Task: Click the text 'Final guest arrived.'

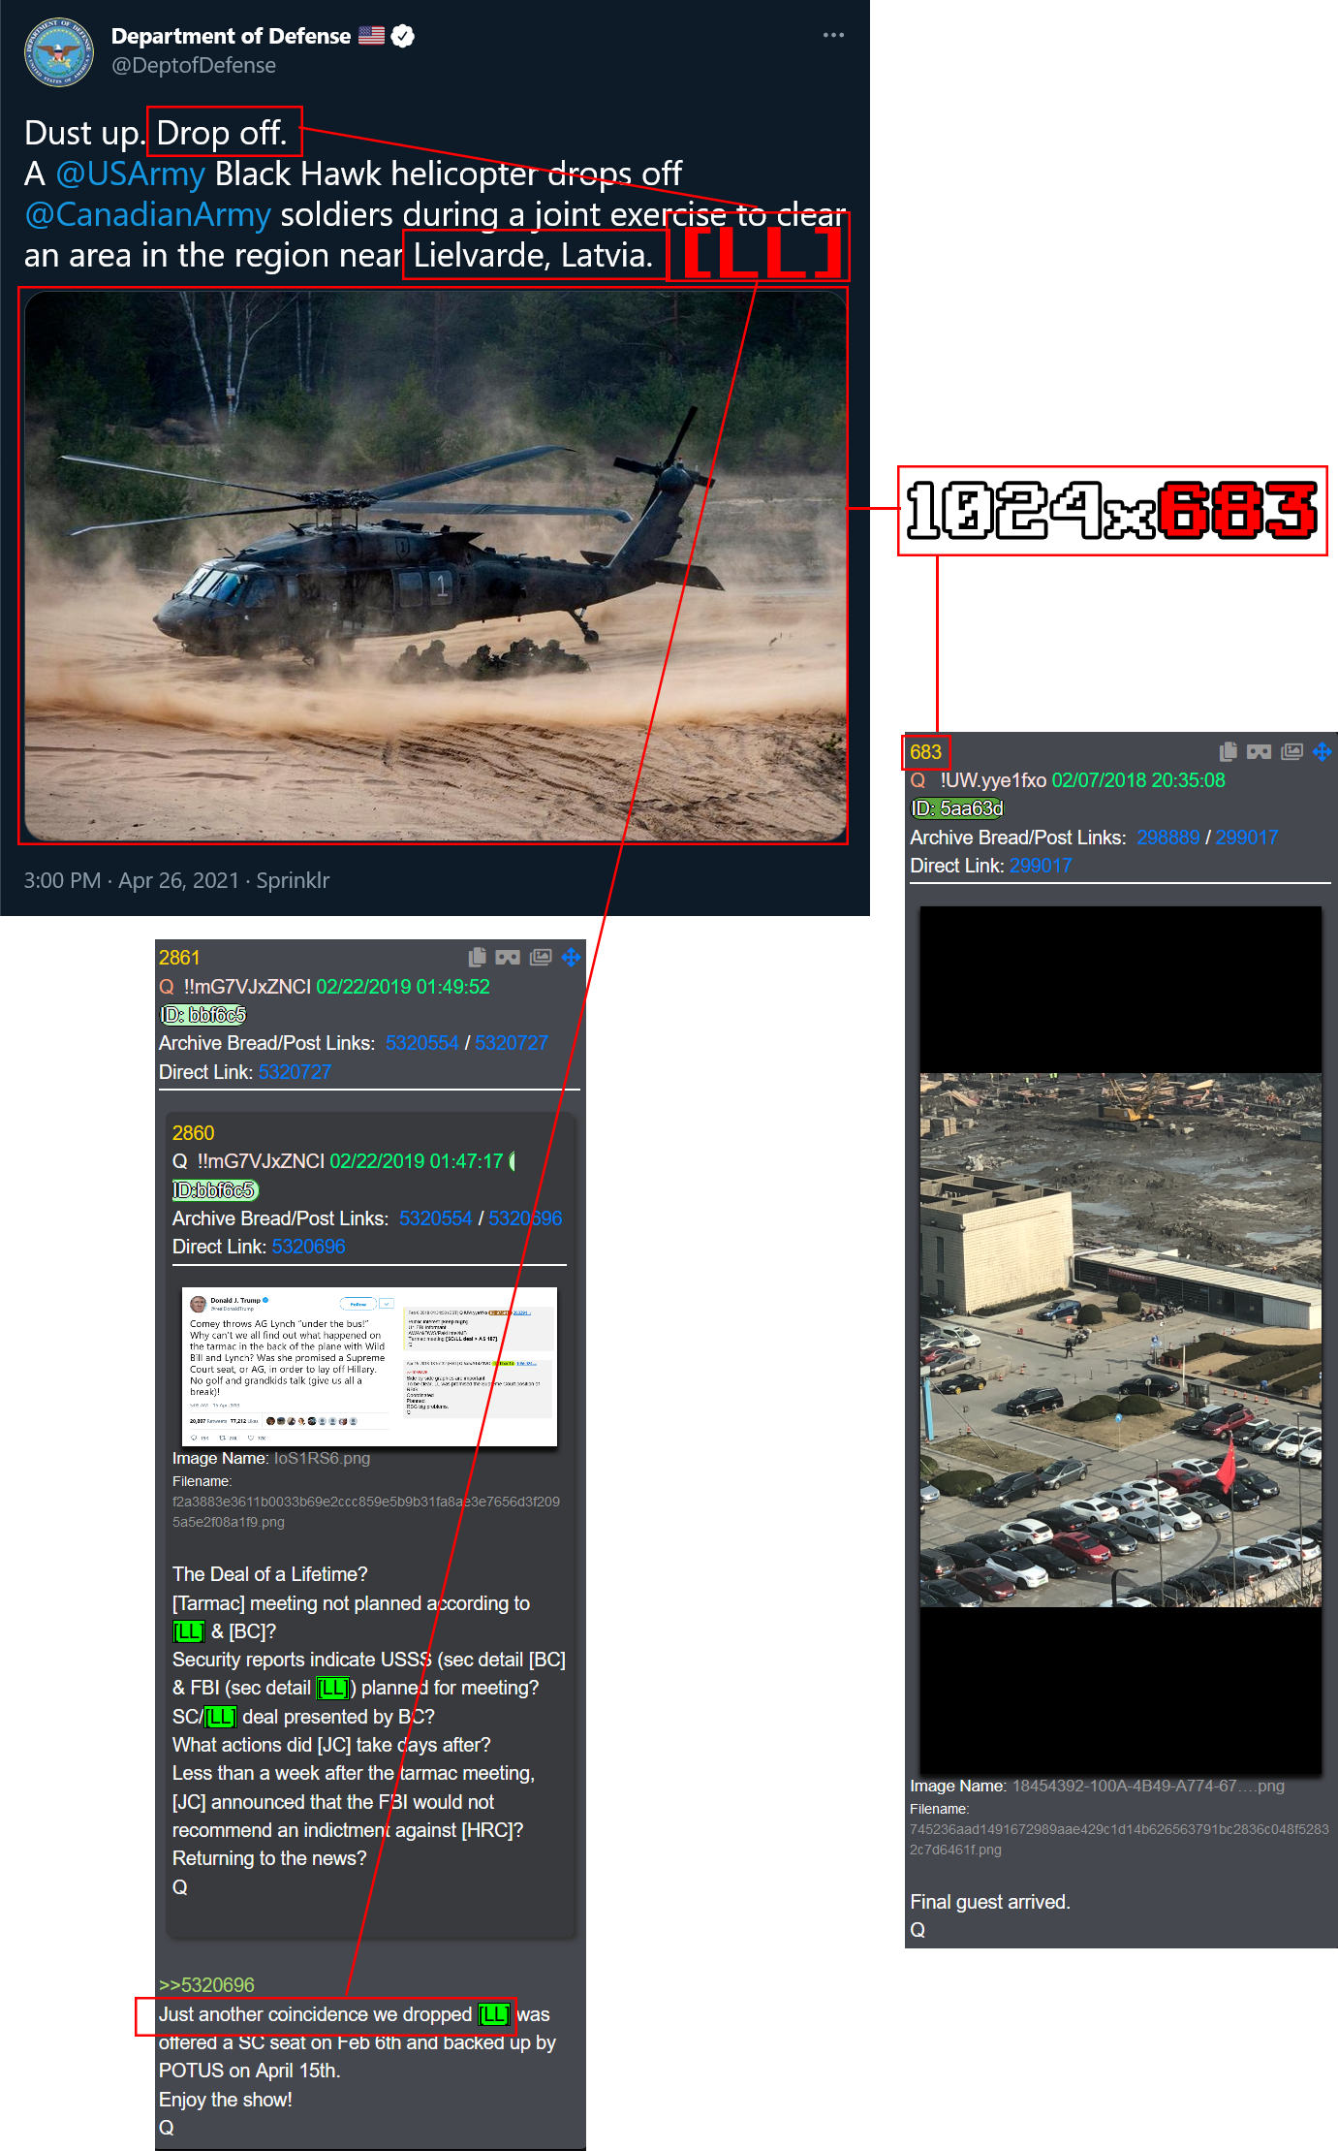Action: (x=990, y=1902)
